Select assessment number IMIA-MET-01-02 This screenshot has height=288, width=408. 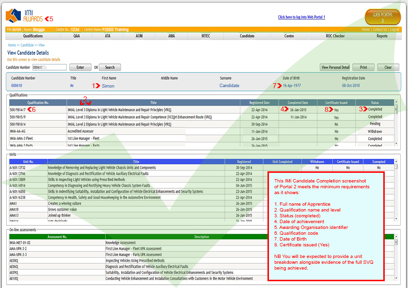point(20,243)
